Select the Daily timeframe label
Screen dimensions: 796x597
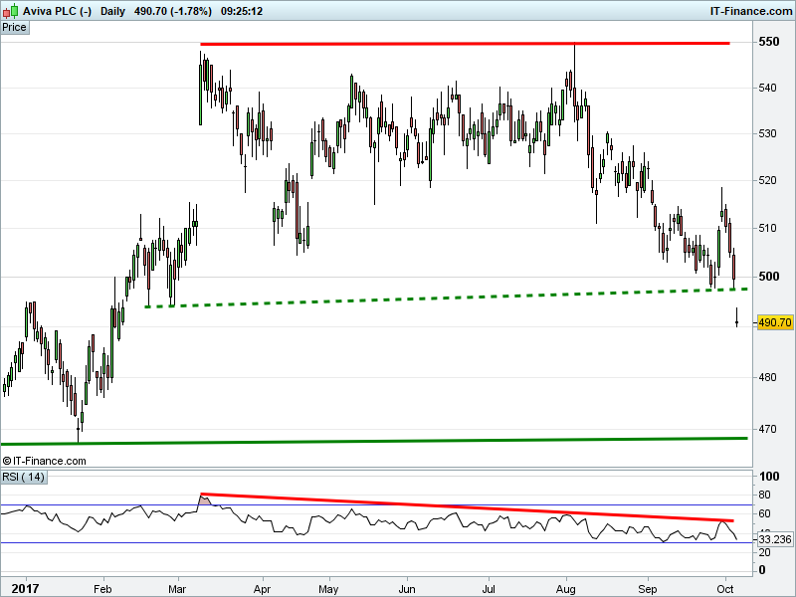point(112,11)
